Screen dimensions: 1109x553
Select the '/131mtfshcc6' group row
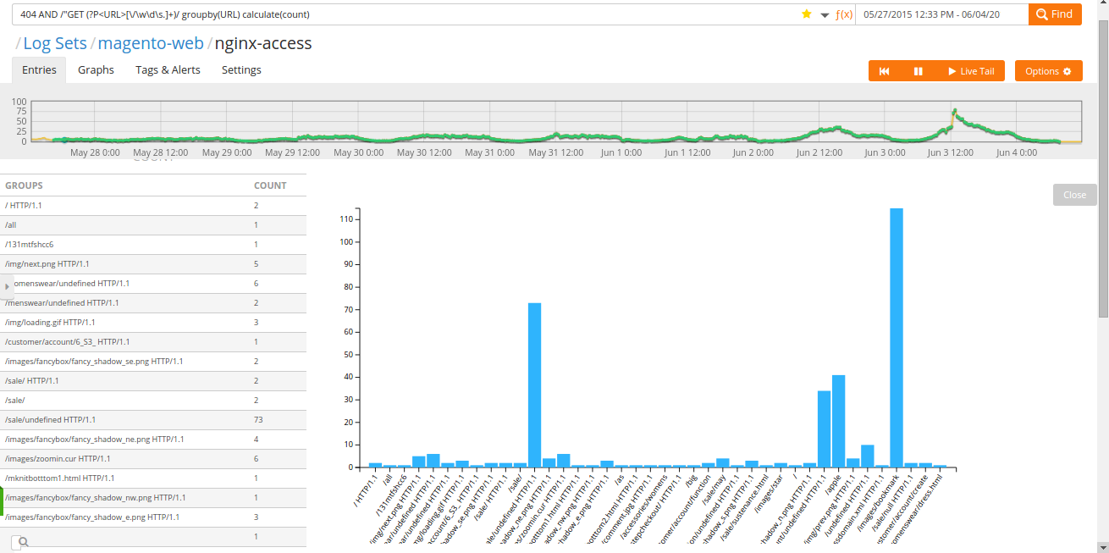153,245
